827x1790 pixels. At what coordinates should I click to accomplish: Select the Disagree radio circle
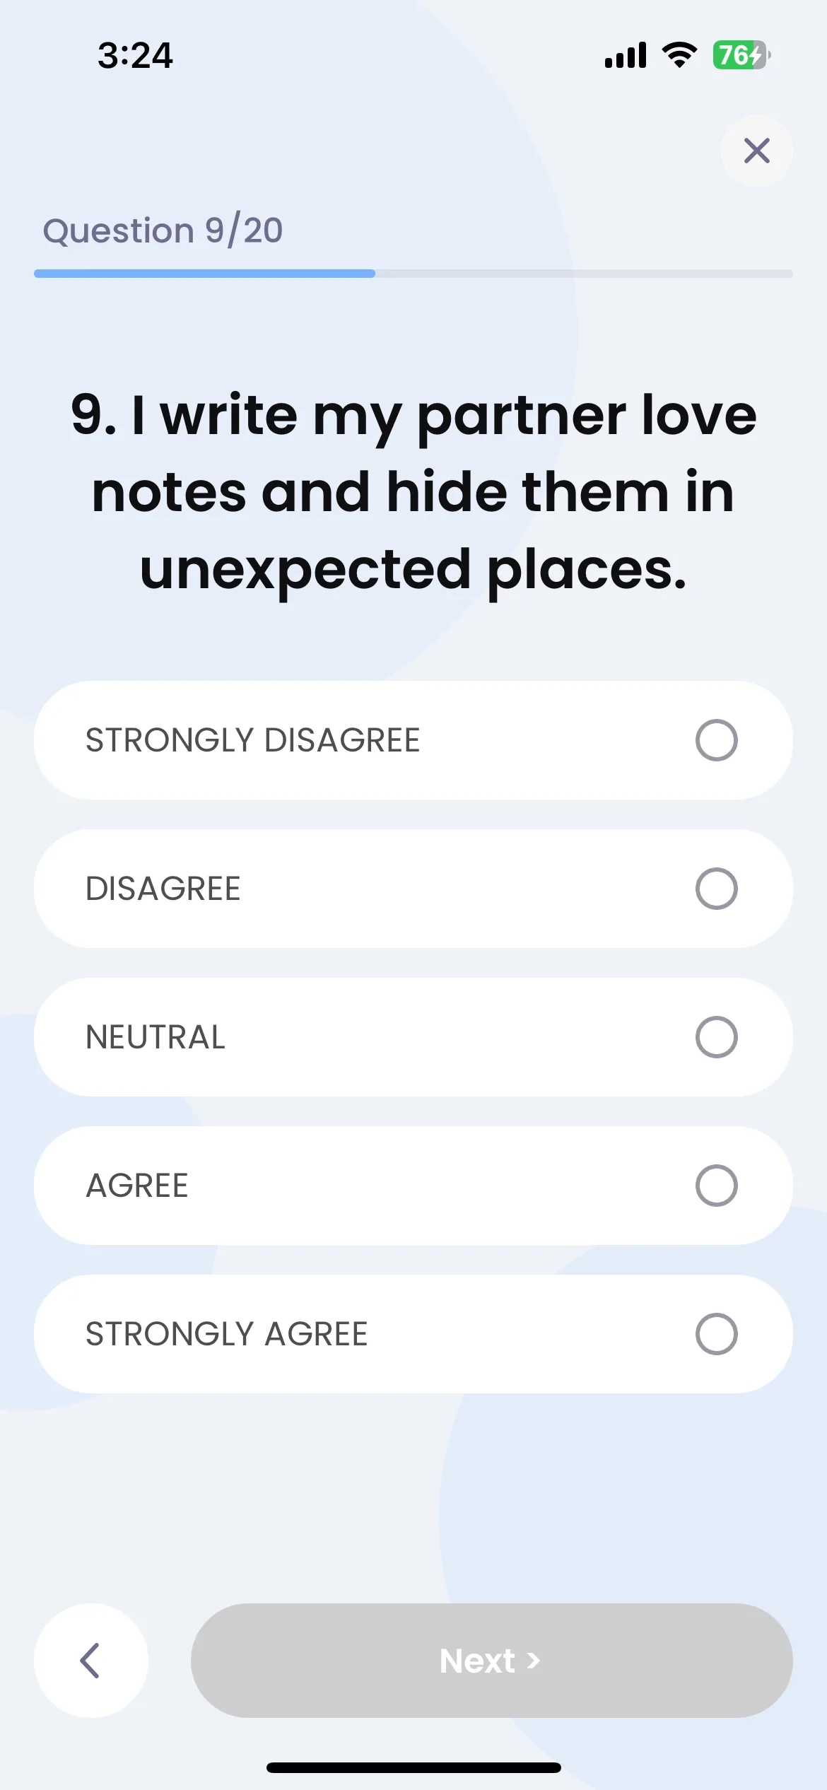point(716,889)
